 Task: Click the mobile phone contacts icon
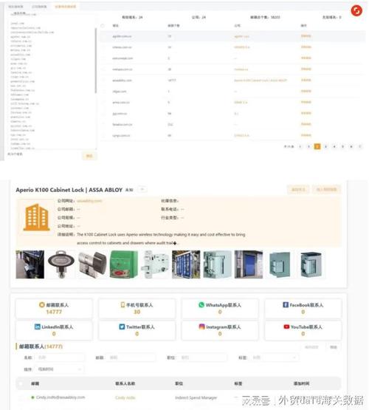[123, 304]
